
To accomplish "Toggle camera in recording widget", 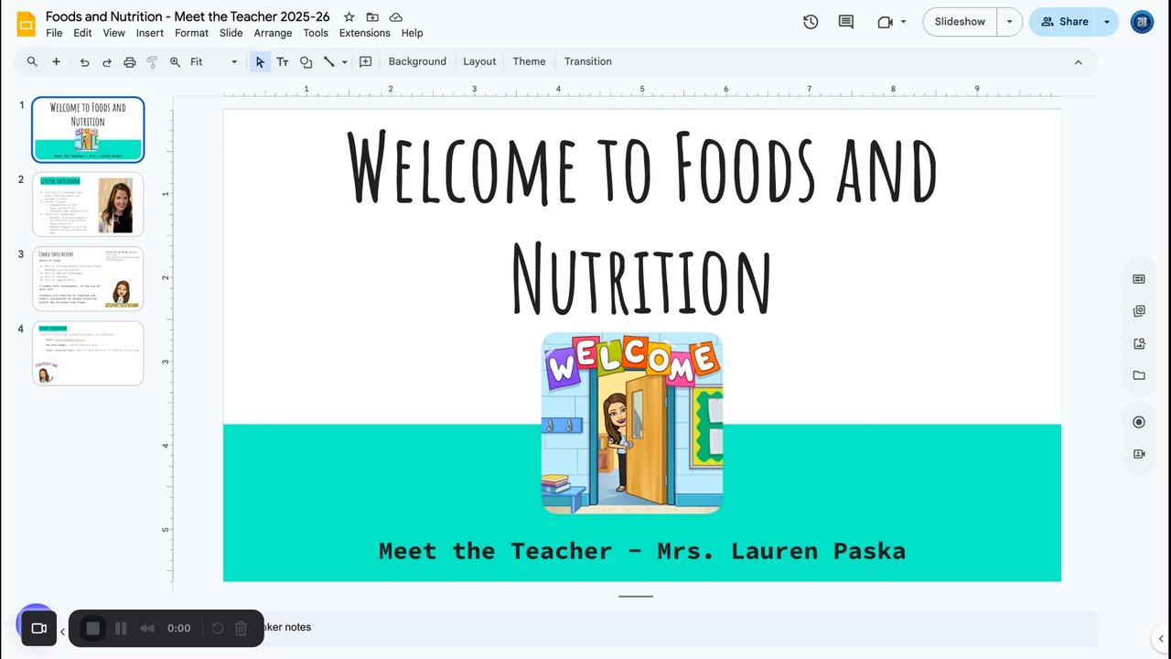I will [39, 628].
